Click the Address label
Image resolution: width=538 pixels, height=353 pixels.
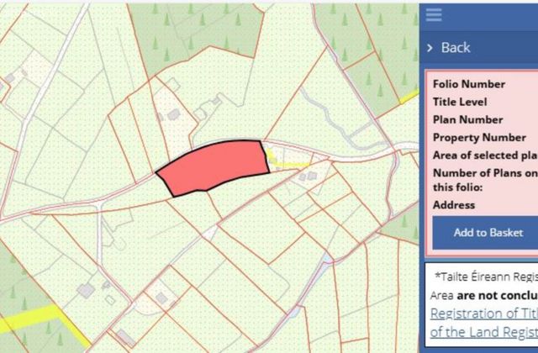tap(454, 205)
